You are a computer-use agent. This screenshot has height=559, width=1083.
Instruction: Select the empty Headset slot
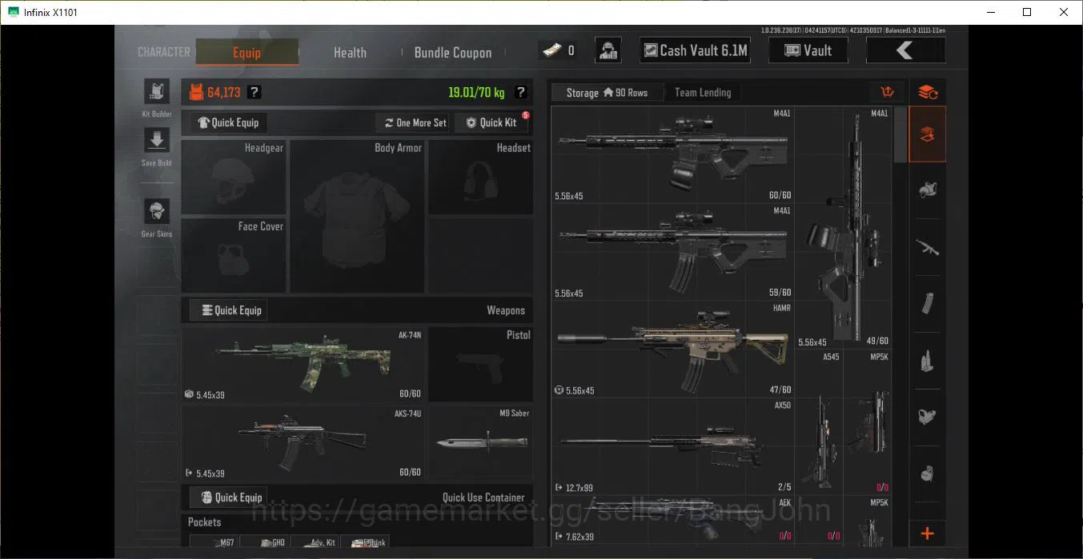point(480,178)
